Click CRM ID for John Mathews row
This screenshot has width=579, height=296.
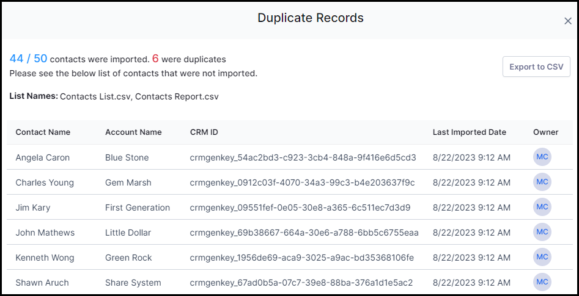[x=304, y=233]
